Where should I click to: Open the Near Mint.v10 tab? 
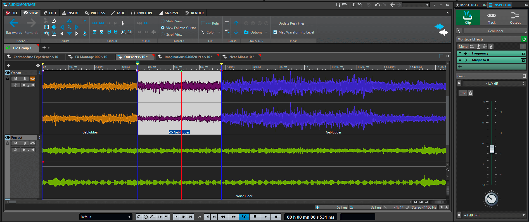pos(241,57)
